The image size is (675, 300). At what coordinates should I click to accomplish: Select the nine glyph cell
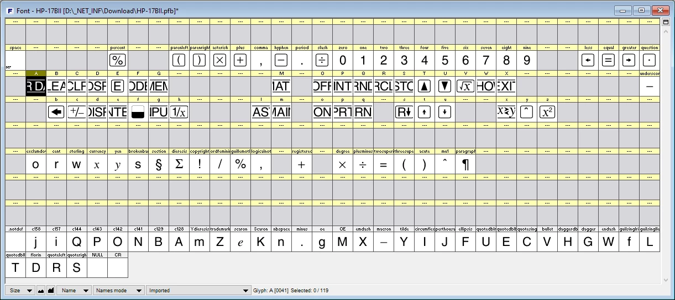pos(527,60)
